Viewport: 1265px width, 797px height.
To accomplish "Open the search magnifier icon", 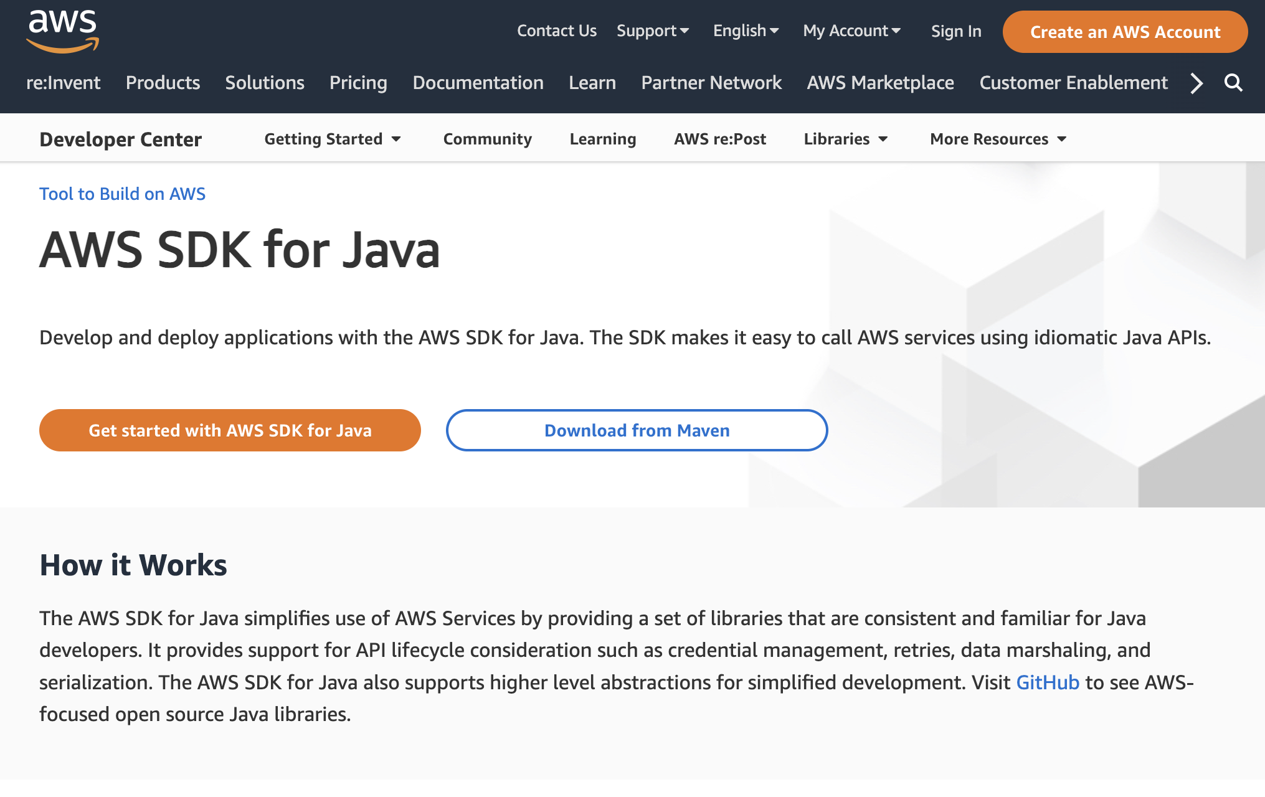I will 1233,83.
